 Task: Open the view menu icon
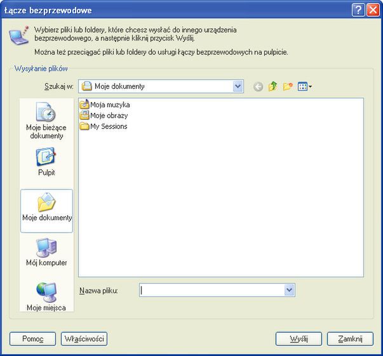click(305, 86)
